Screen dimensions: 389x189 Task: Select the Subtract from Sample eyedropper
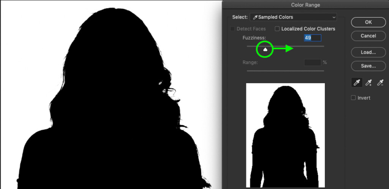pyautogui.click(x=380, y=82)
